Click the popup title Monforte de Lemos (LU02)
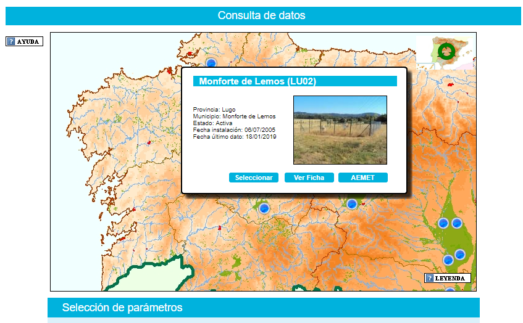Image resolution: width=523 pixels, height=323 pixels. (x=257, y=81)
